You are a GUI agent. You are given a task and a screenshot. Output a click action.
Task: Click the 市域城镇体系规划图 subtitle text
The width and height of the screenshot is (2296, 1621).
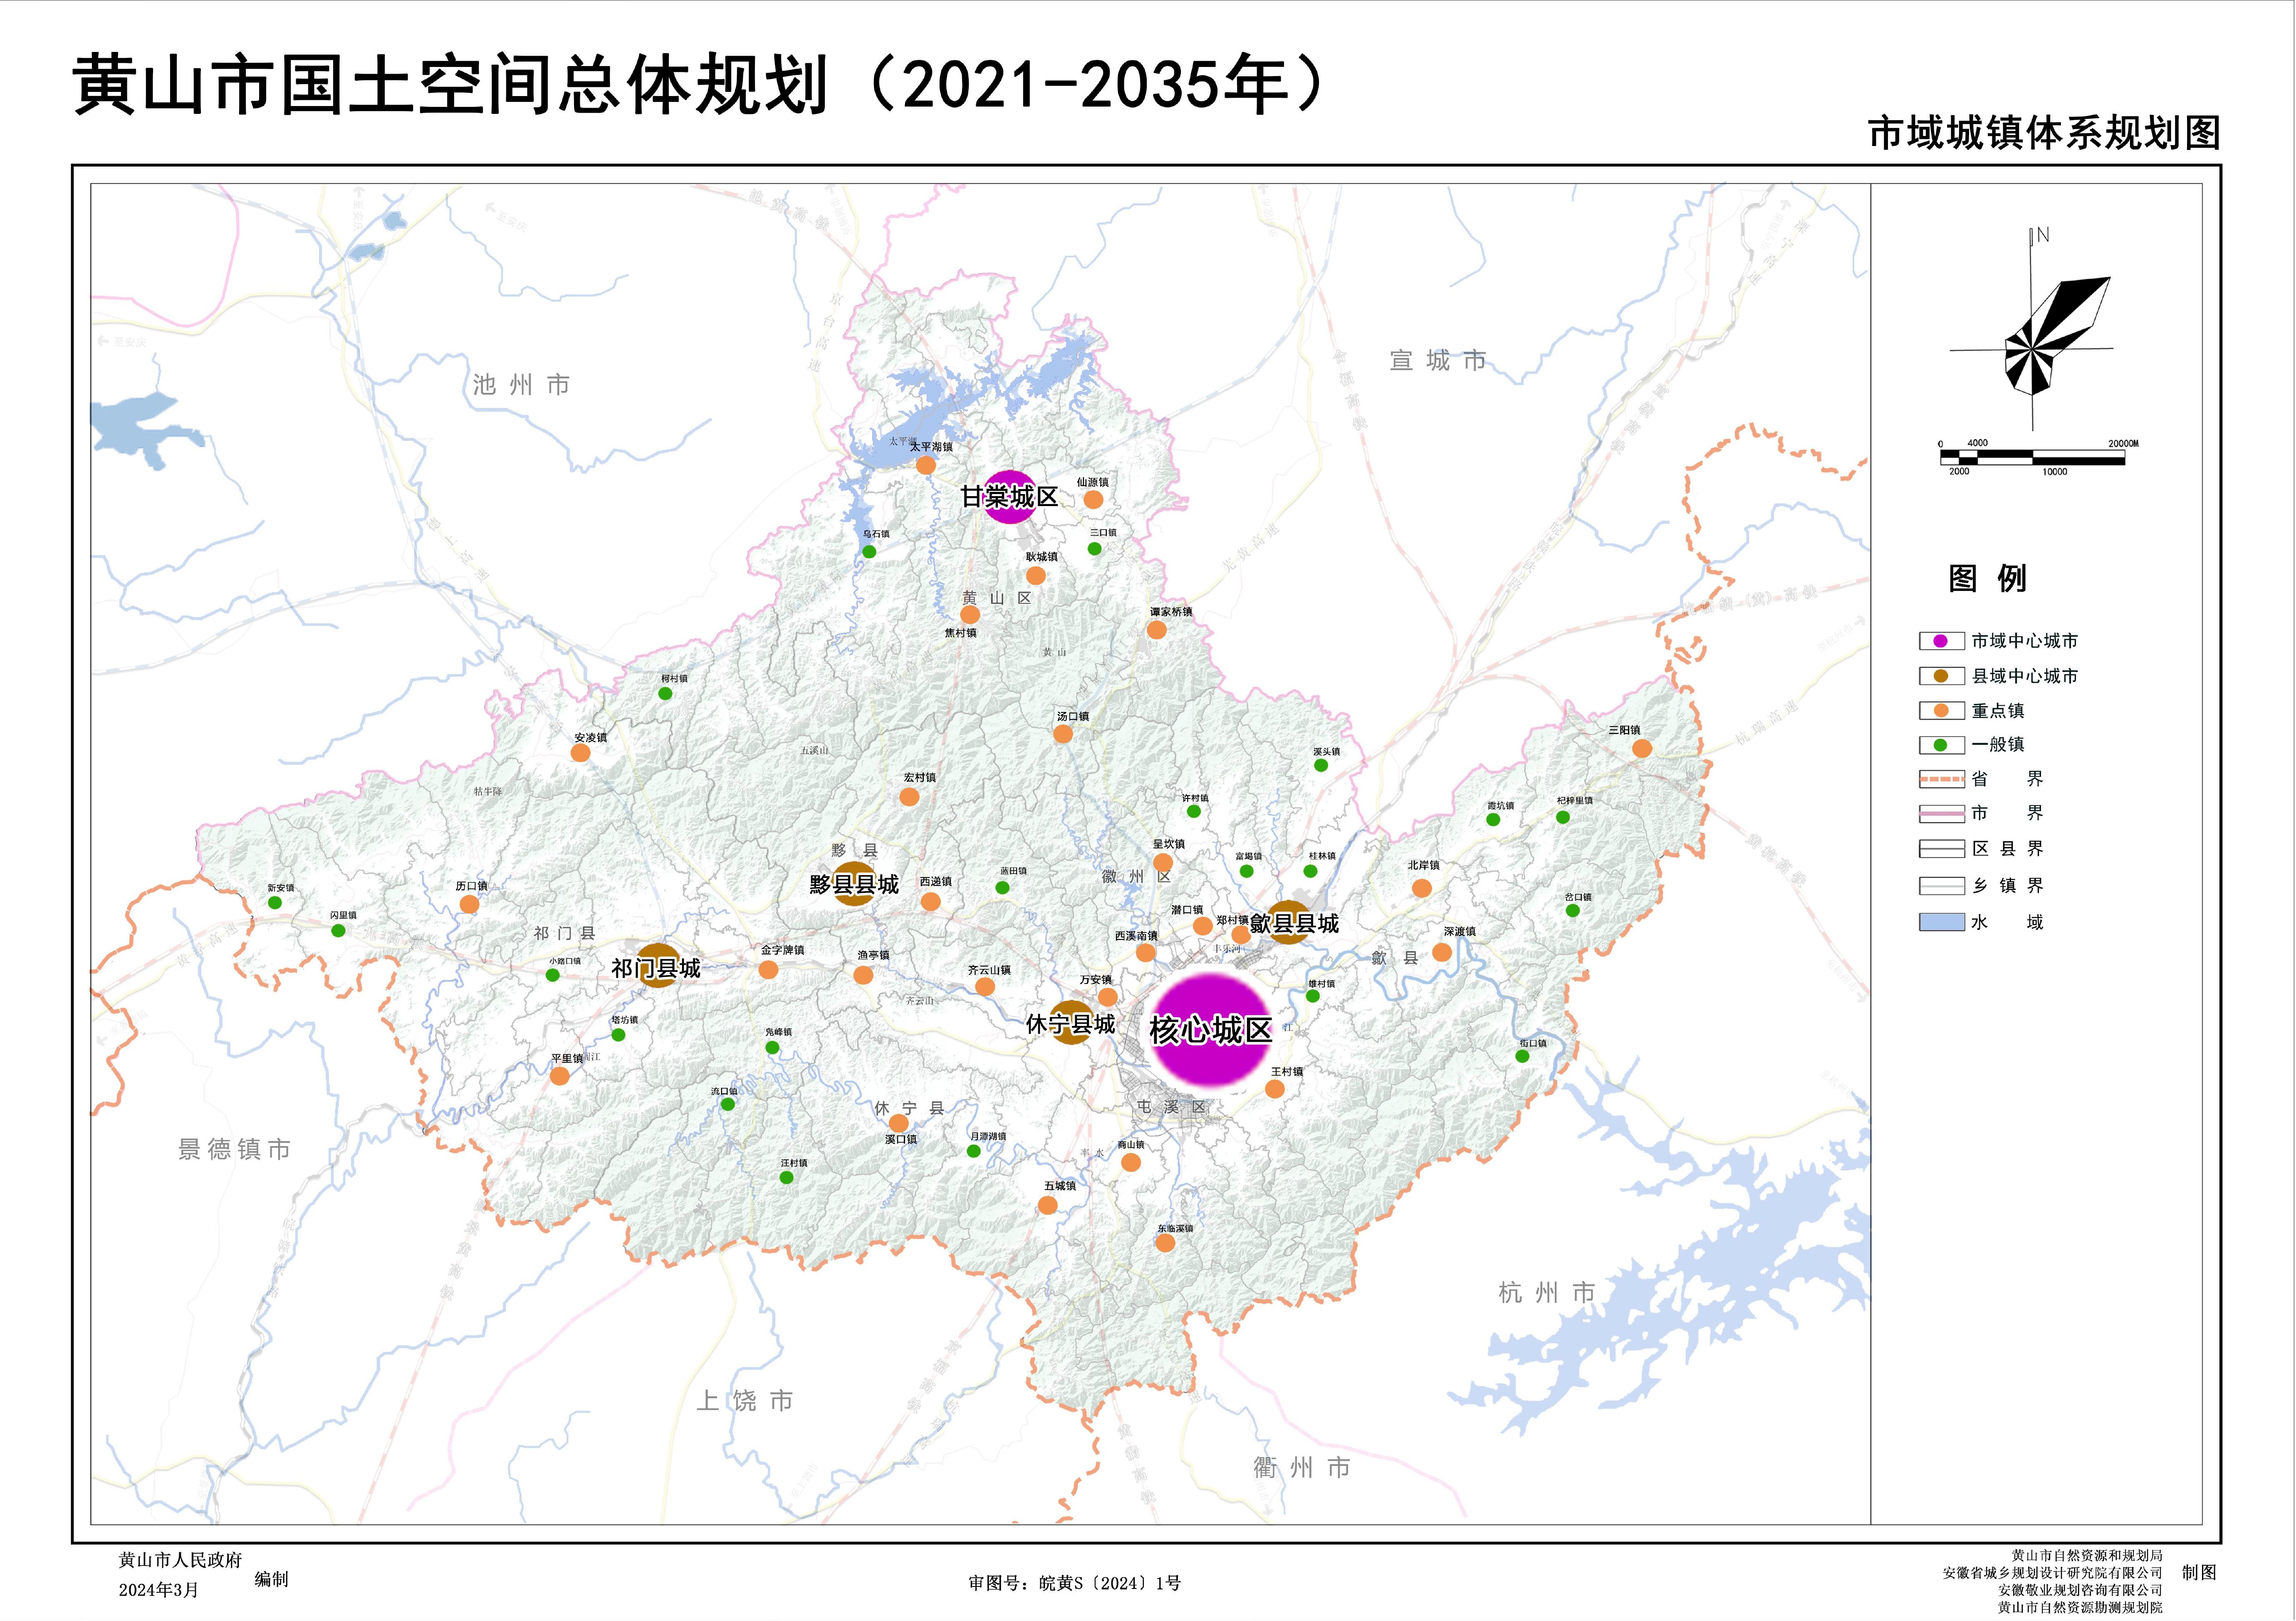[x=2044, y=133]
